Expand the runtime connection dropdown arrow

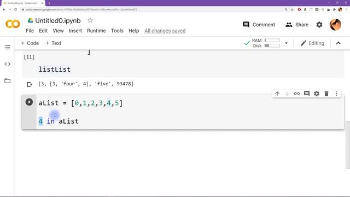pyautogui.click(x=287, y=43)
